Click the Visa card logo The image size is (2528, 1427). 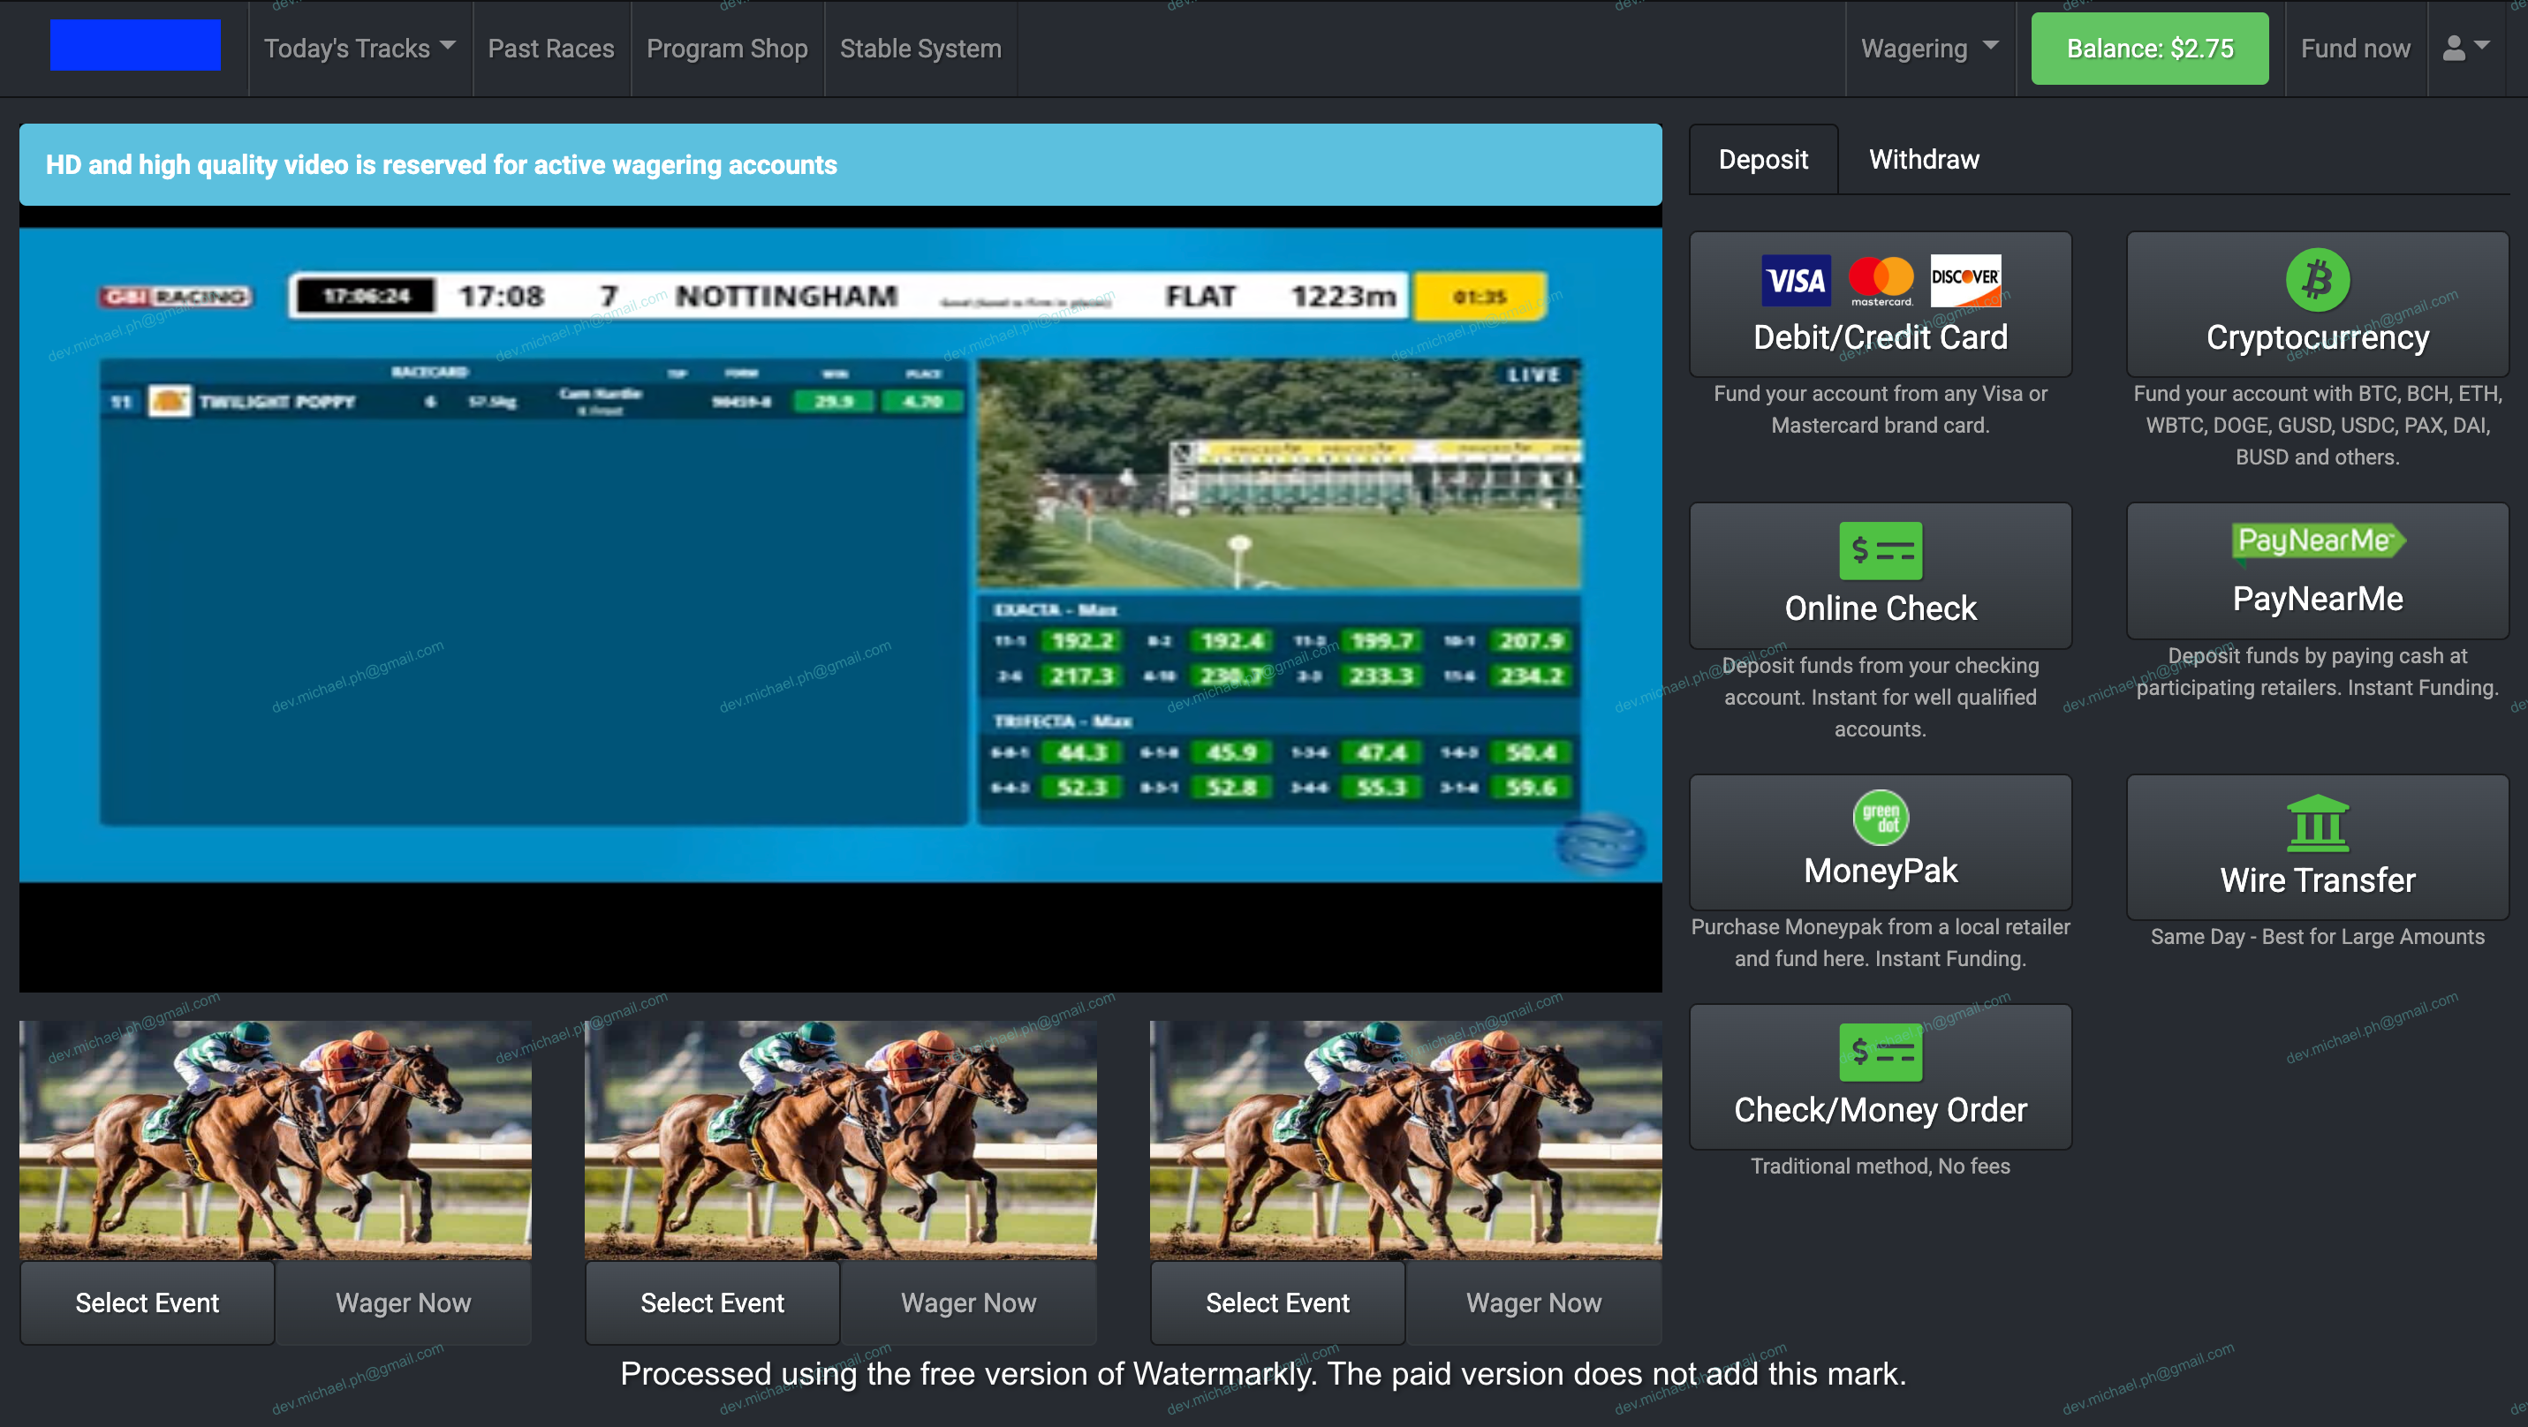pyautogui.click(x=1795, y=282)
